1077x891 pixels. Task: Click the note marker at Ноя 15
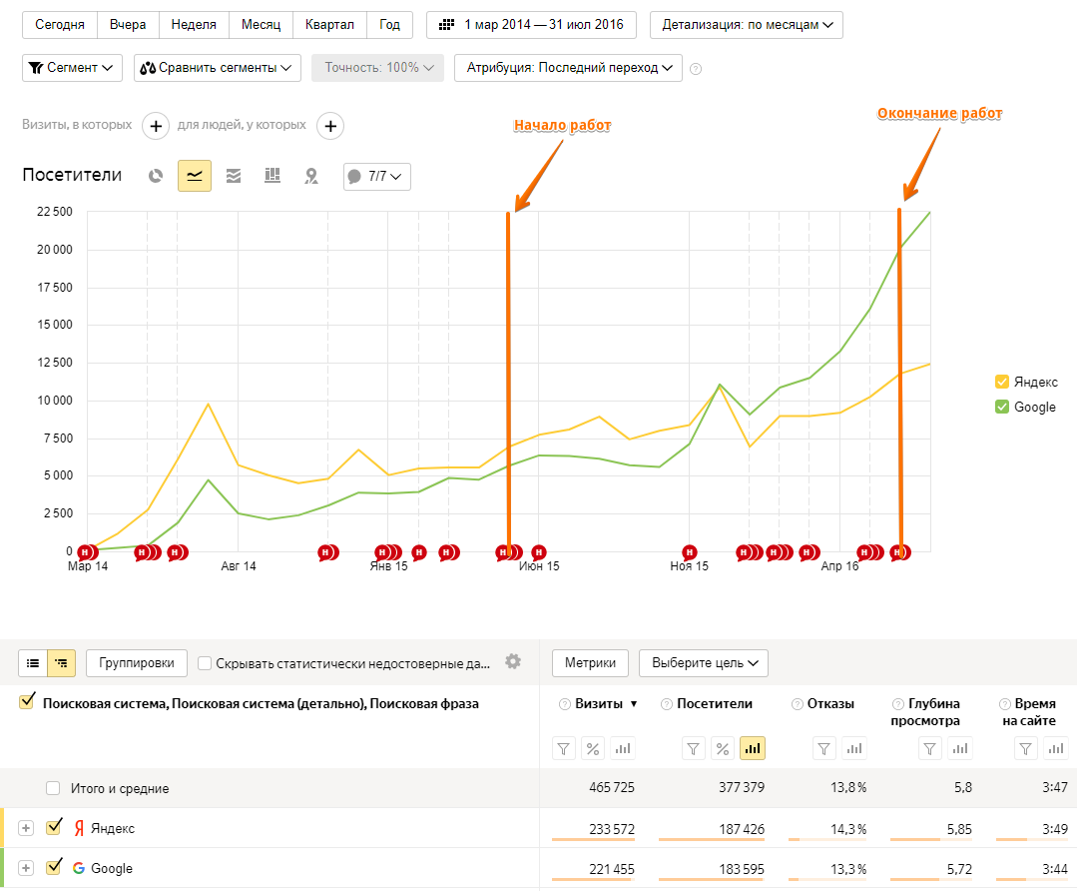(x=689, y=552)
